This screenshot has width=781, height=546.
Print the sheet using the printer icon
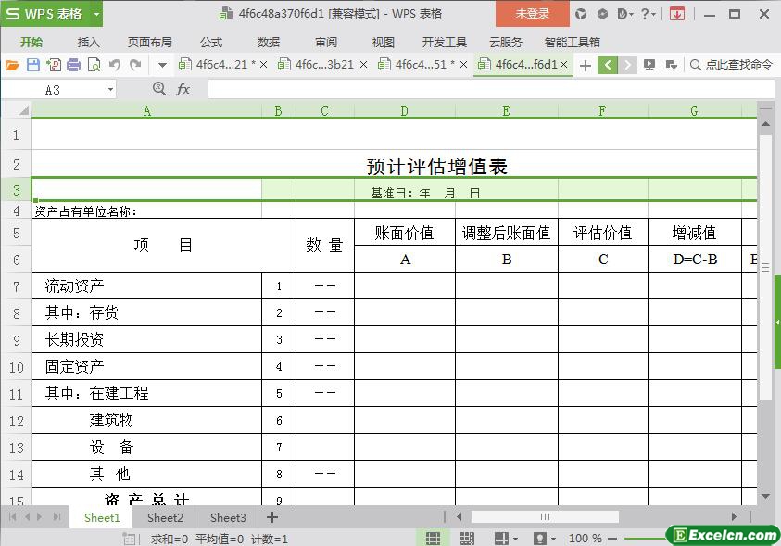[74, 65]
